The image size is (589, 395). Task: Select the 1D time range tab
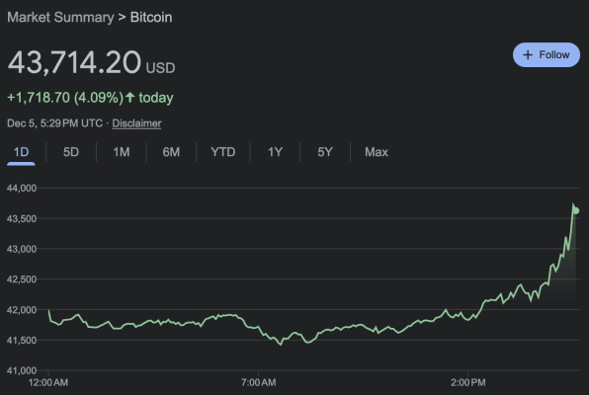(21, 152)
